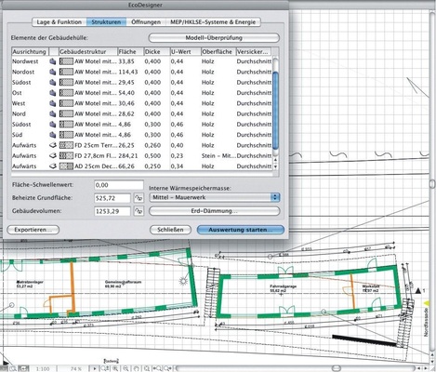Click 'AW Motel mit...' in the West row
The height and width of the screenshot is (372, 436).
pyautogui.click(x=96, y=103)
